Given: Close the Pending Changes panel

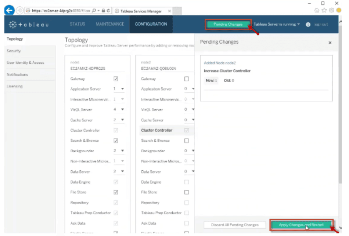Looking at the screenshot, I should click(330, 43).
